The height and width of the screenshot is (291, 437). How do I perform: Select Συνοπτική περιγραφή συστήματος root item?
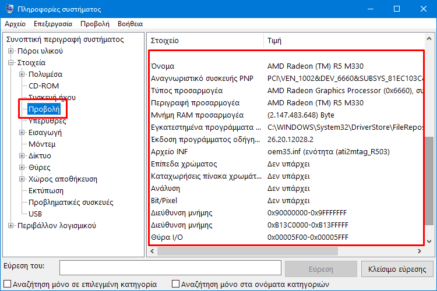coord(65,39)
